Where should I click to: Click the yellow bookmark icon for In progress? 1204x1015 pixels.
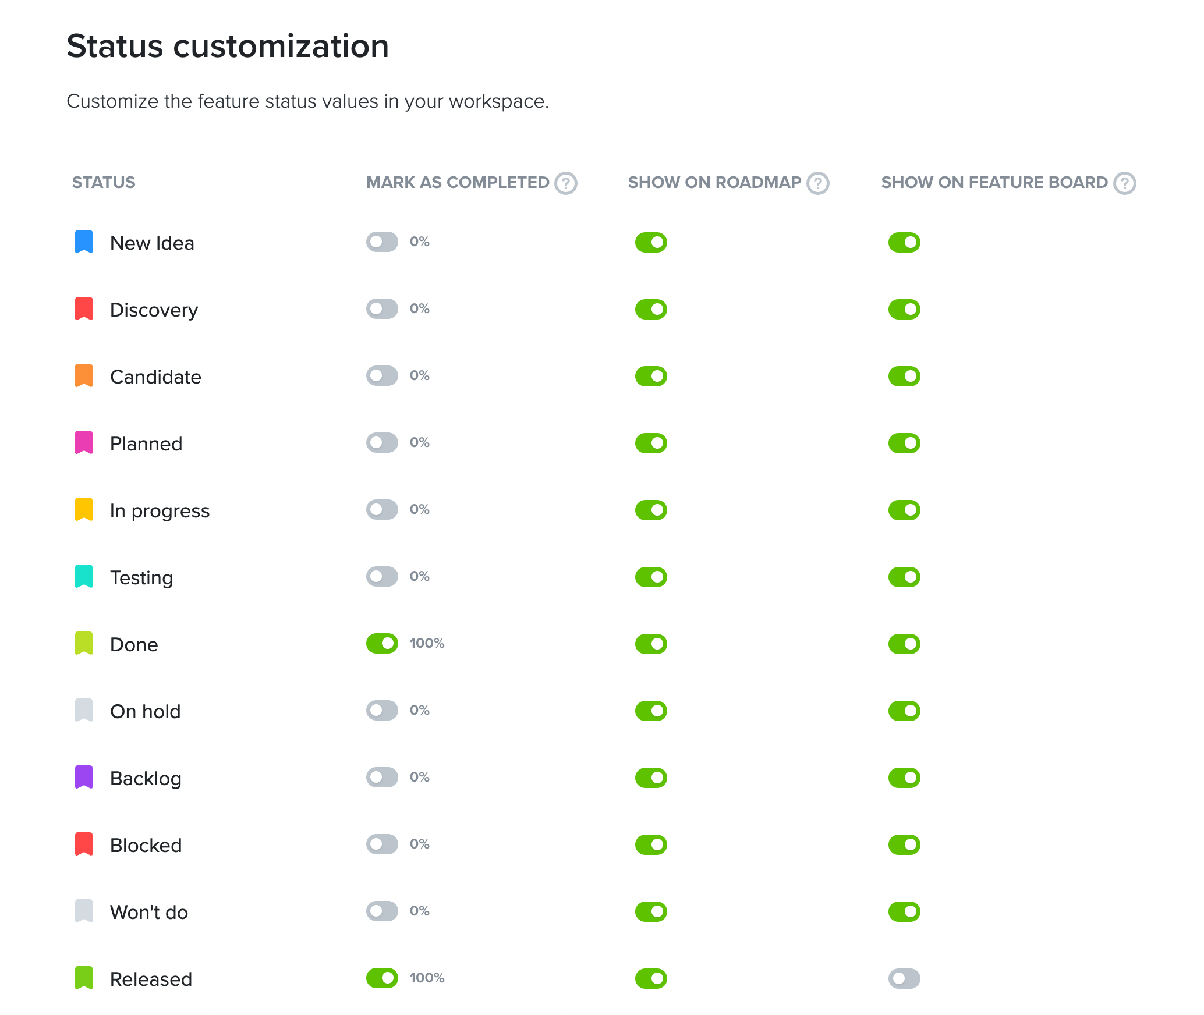tap(84, 510)
